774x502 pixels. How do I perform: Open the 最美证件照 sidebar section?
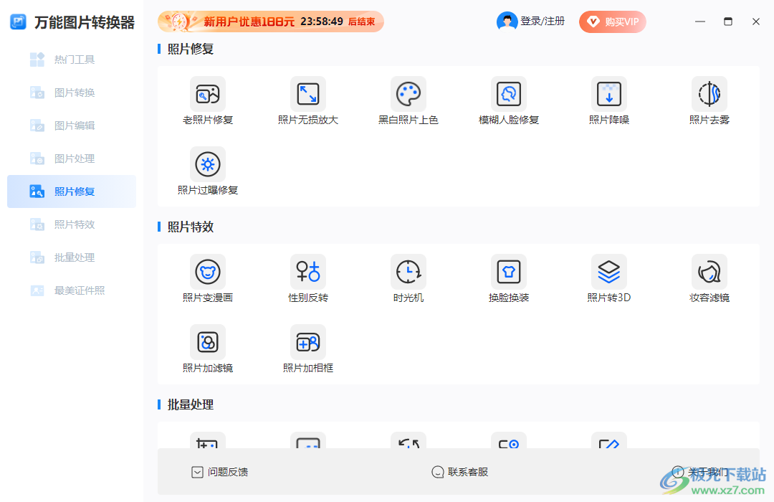point(71,290)
